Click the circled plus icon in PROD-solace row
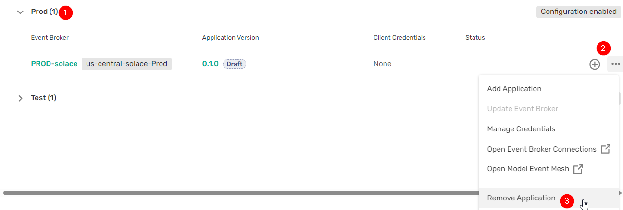 595,64
